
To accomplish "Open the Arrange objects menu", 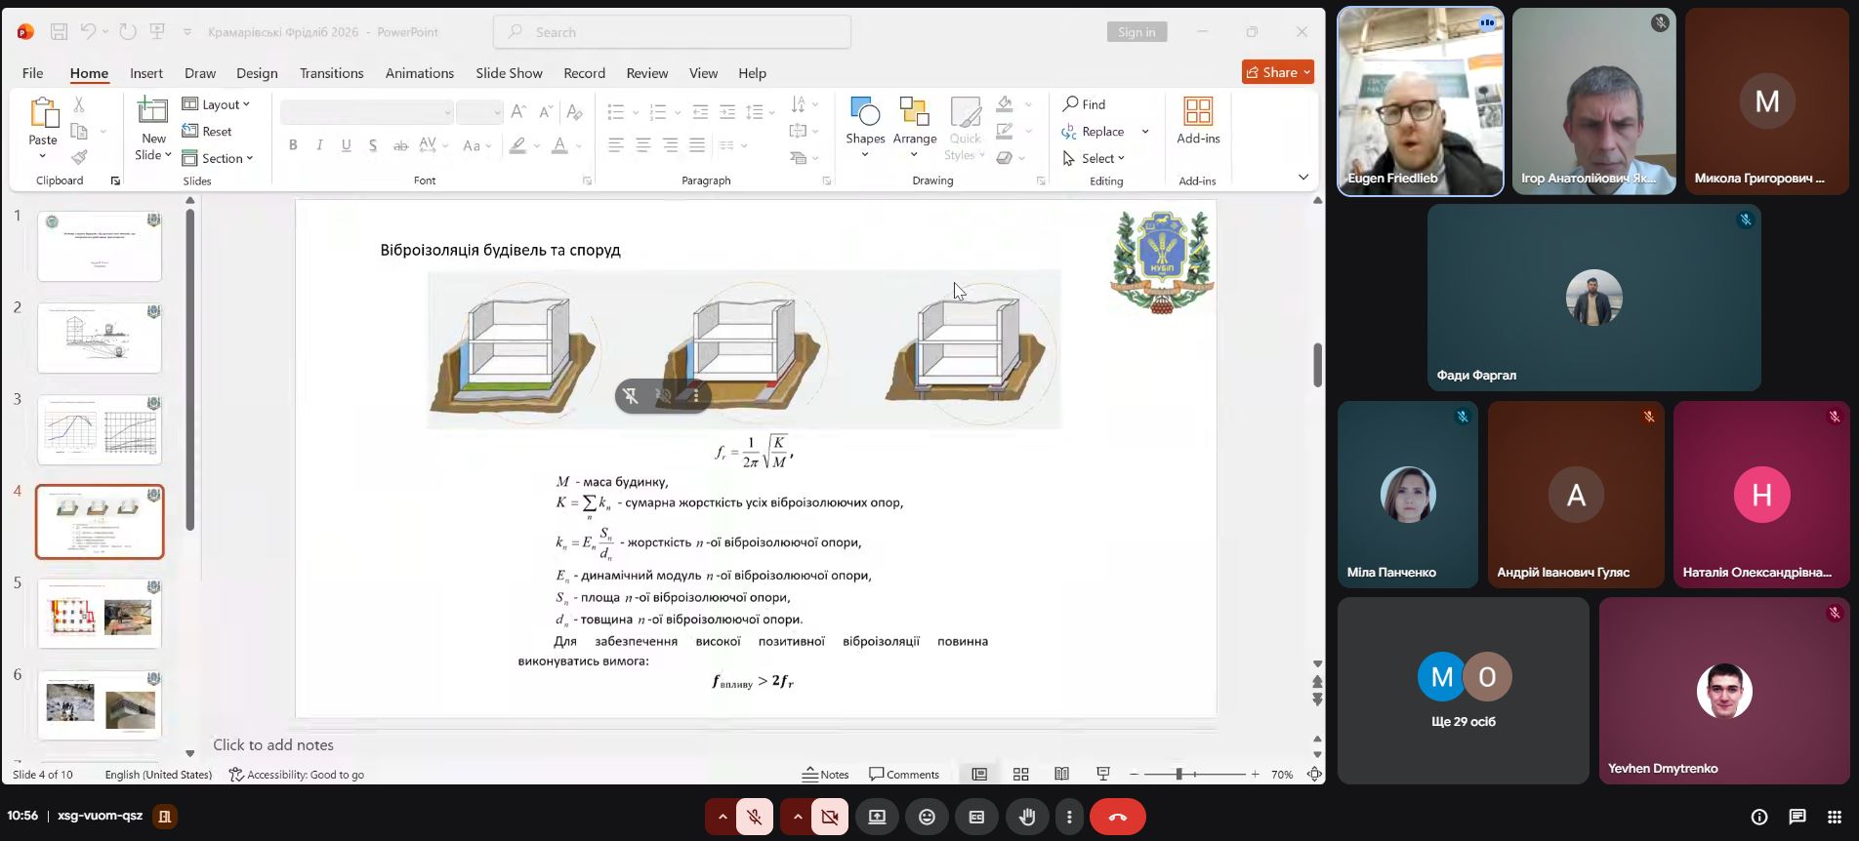I will tap(915, 128).
